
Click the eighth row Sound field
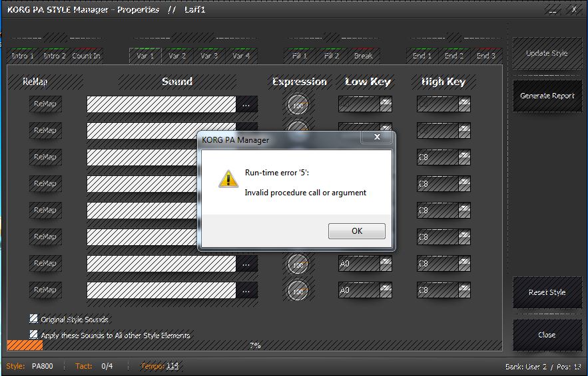tap(161, 290)
